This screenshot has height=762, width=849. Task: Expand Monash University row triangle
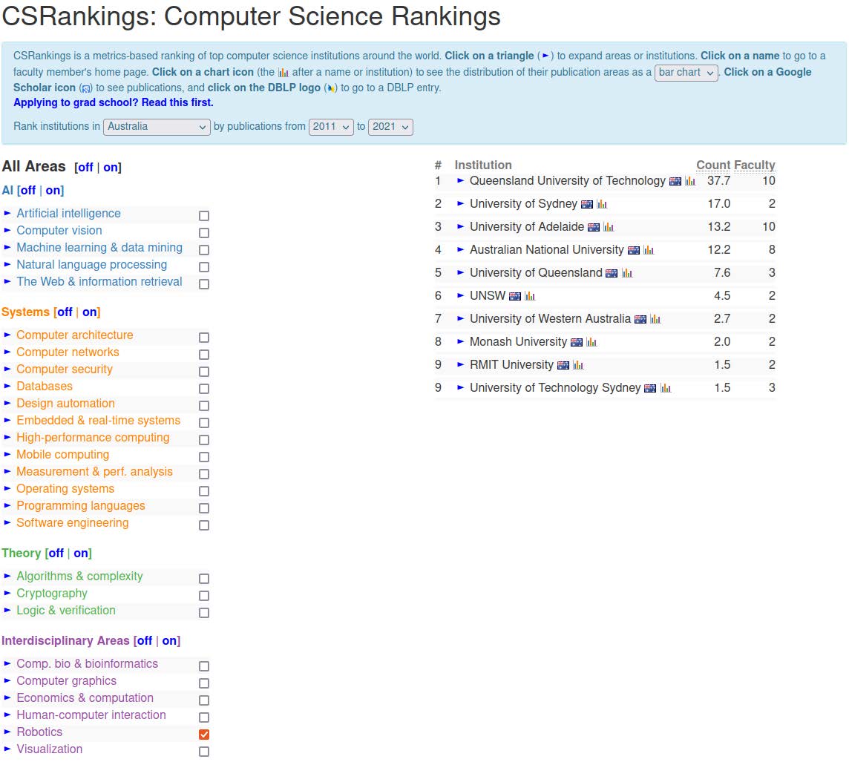(460, 342)
